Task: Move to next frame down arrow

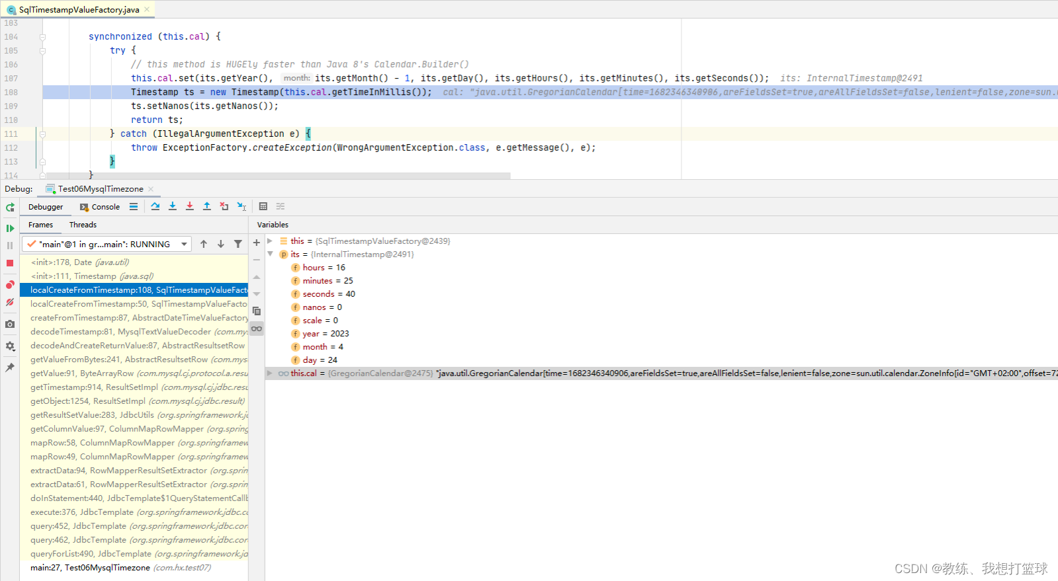Action: click(x=221, y=244)
